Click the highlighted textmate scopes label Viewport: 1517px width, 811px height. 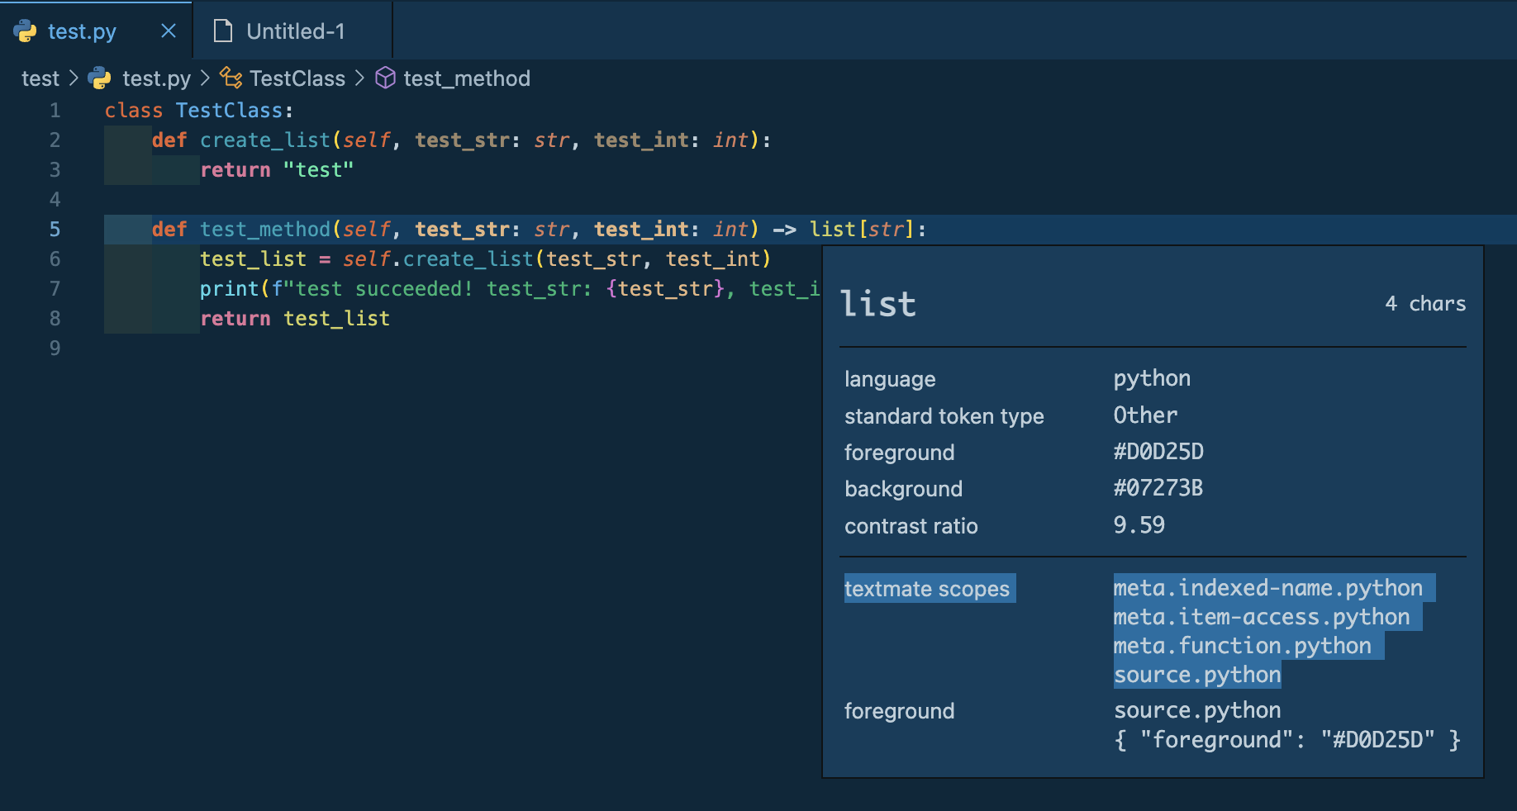click(x=927, y=589)
